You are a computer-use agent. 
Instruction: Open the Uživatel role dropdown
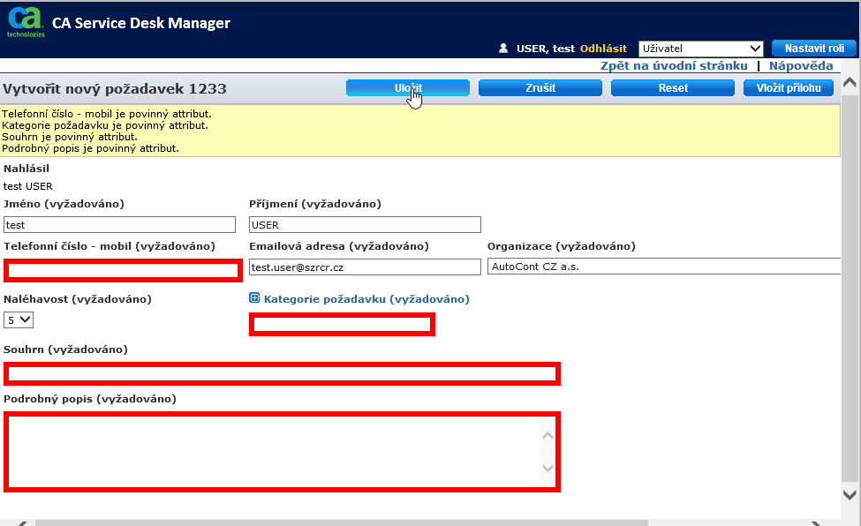700,49
